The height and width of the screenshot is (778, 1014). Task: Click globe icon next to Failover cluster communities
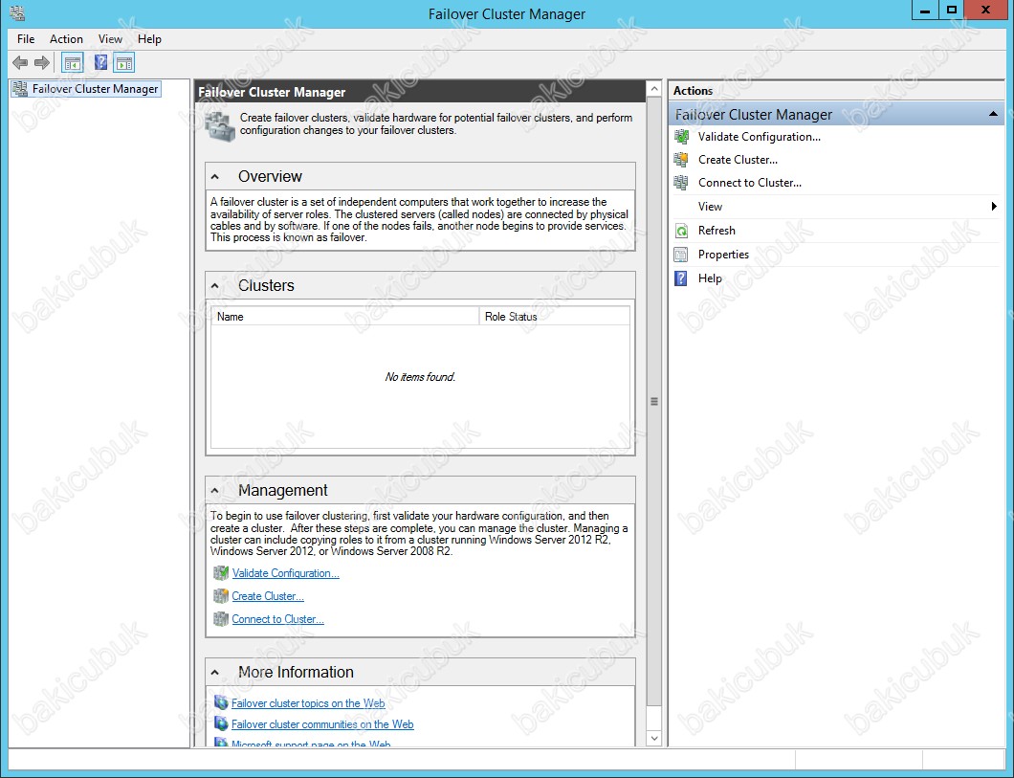coord(221,724)
